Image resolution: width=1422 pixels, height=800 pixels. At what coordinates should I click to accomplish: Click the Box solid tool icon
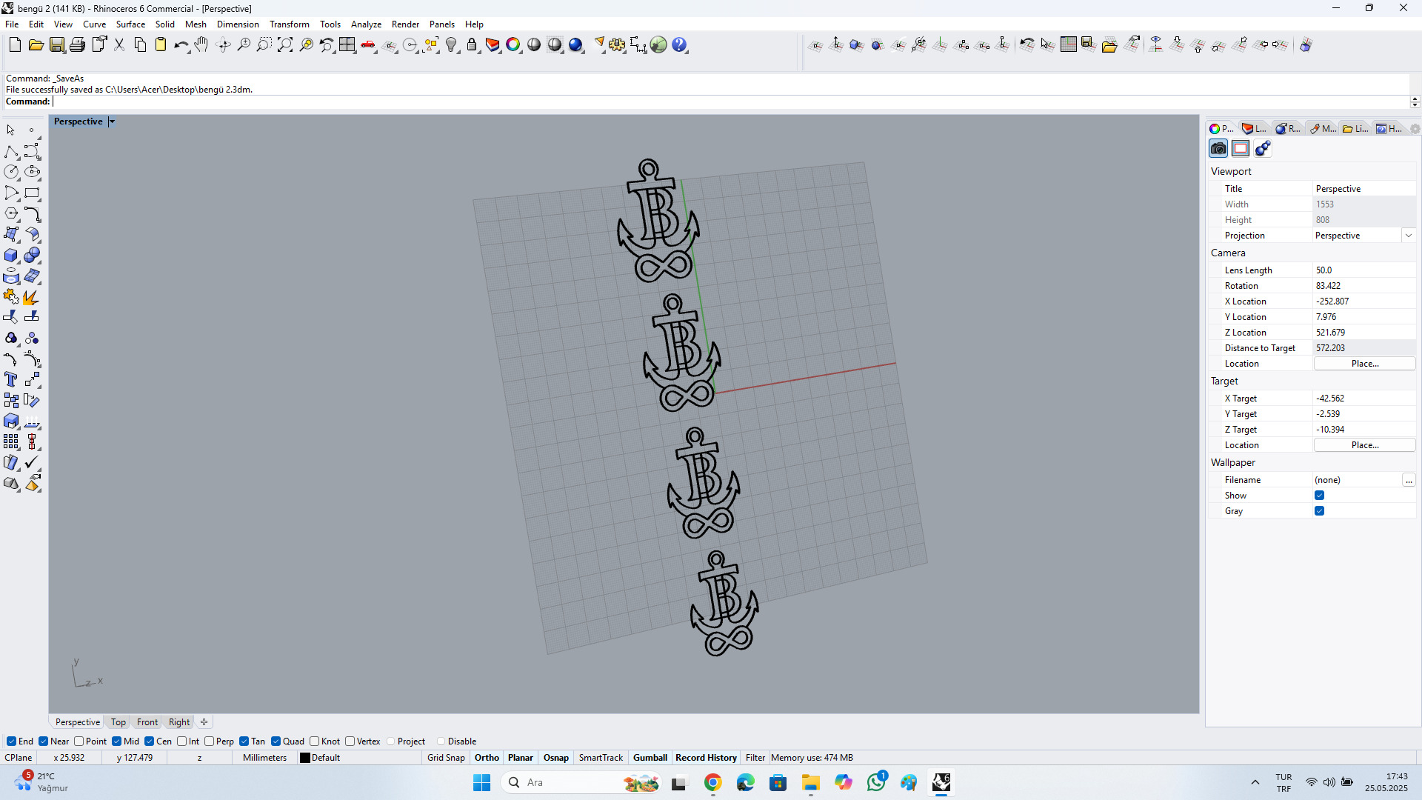click(x=11, y=256)
